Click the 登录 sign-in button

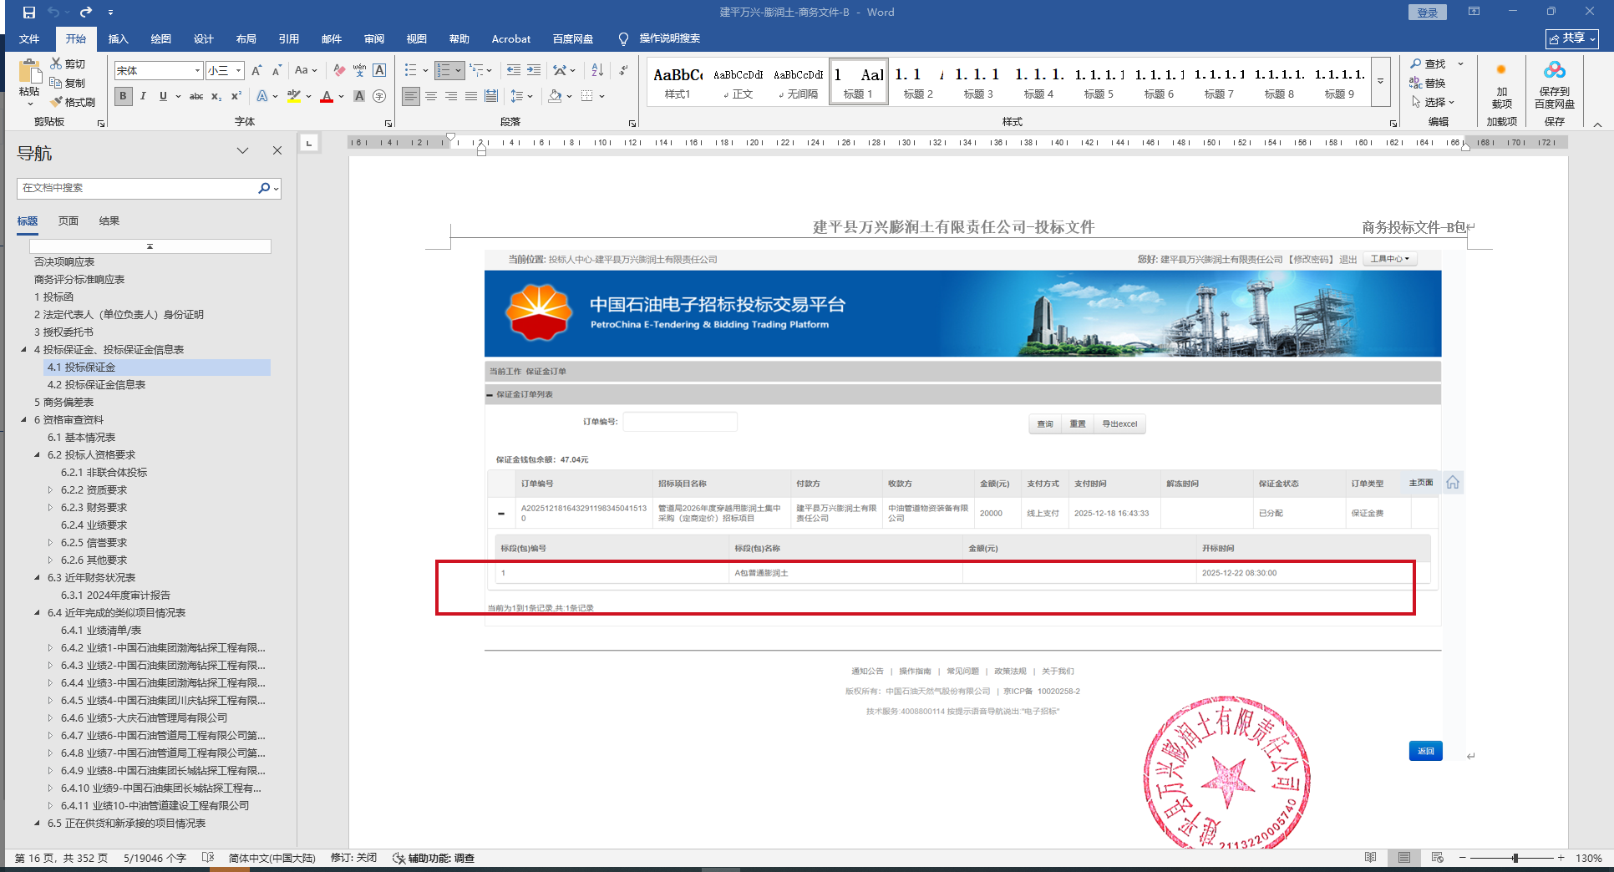[1427, 13]
